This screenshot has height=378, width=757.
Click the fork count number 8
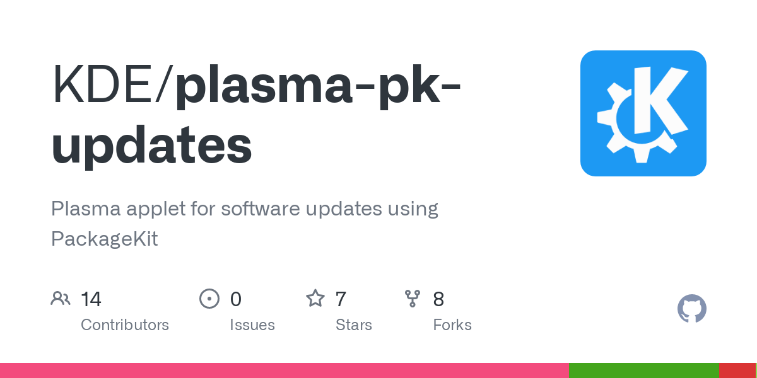(x=438, y=299)
